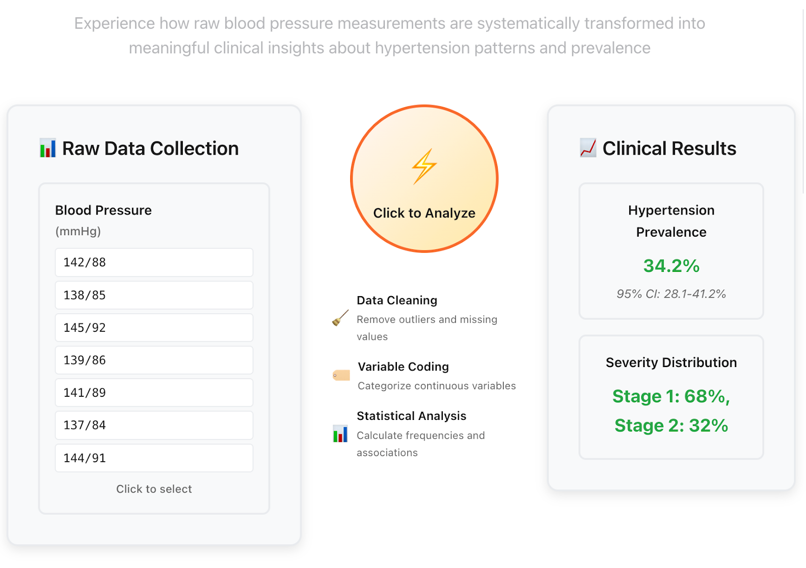This screenshot has height=568, width=806.
Task: Click the Variable Coding step heading
Action: [x=403, y=367]
